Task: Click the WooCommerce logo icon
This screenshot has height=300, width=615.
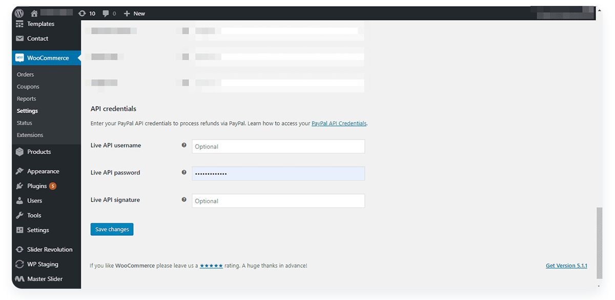Action: (x=19, y=58)
